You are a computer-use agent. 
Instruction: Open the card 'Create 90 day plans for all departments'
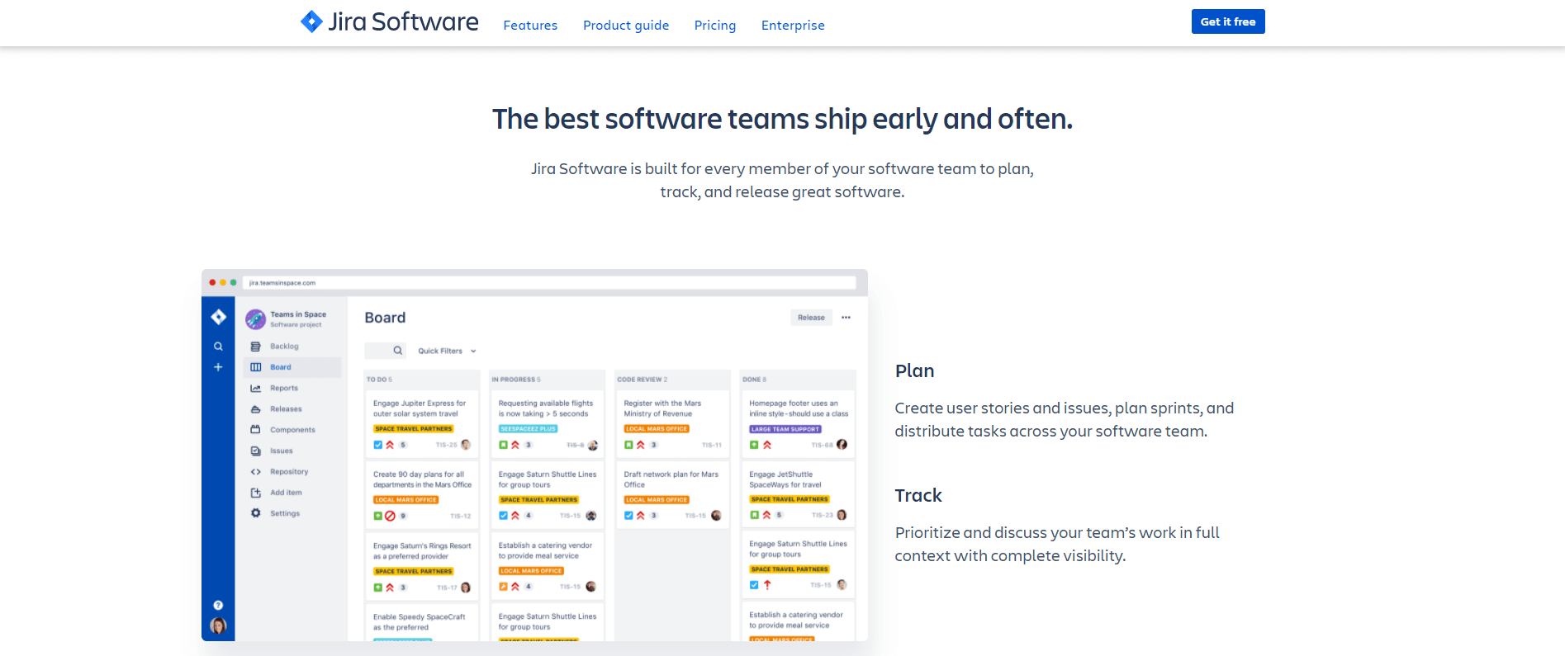(x=422, y=495)
